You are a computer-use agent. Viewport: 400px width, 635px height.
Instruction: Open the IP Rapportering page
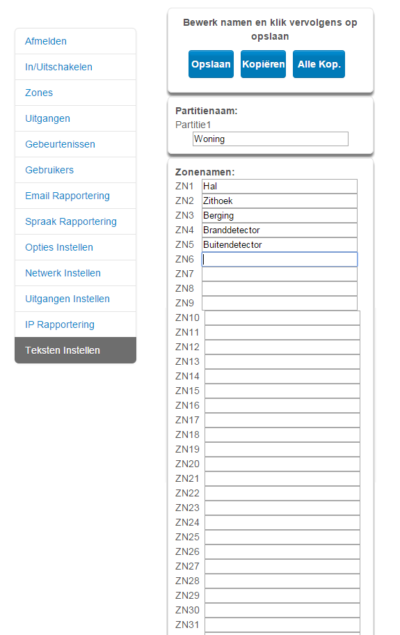(x=75, y=324)
